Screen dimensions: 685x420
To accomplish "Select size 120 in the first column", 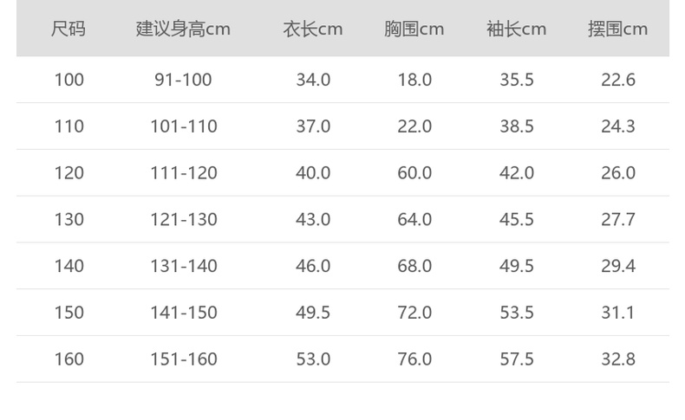I will tap(68, 173).
